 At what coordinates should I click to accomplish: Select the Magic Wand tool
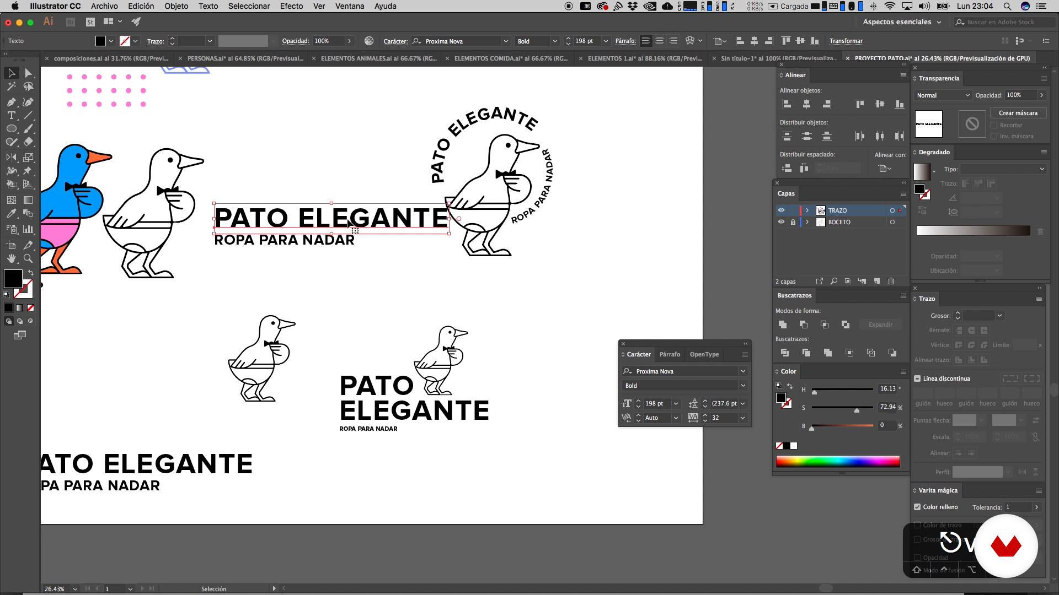tap(11, 86)
